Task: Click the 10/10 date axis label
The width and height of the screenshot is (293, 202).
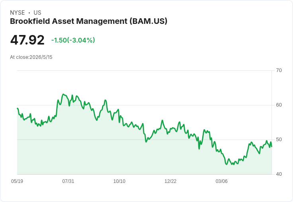Action: [119, 181]
